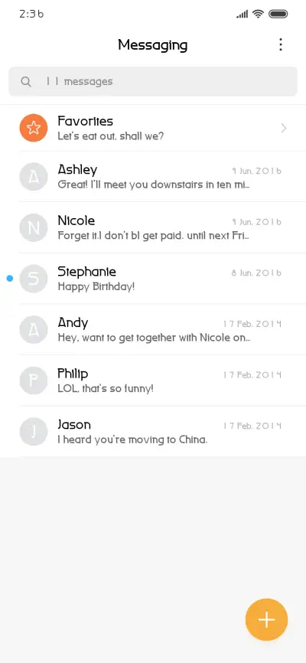
Task: Open Nicole's message about getting paid
Action: pyautogui.click(x=153, y=227)
